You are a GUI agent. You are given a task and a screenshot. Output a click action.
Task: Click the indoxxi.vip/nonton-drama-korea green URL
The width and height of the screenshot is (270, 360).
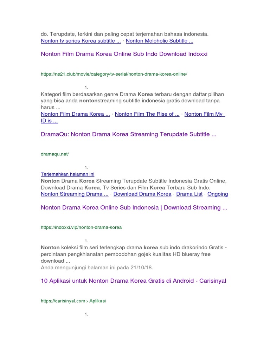pyautogui.click(x=81, y=227)
